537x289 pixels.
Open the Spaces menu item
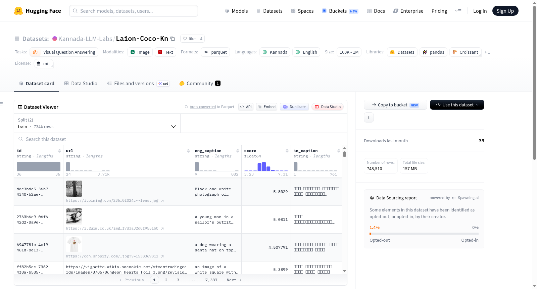[302, 11]
